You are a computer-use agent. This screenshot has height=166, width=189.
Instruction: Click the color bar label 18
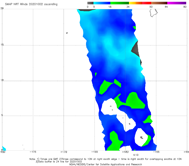pos(110,7)
